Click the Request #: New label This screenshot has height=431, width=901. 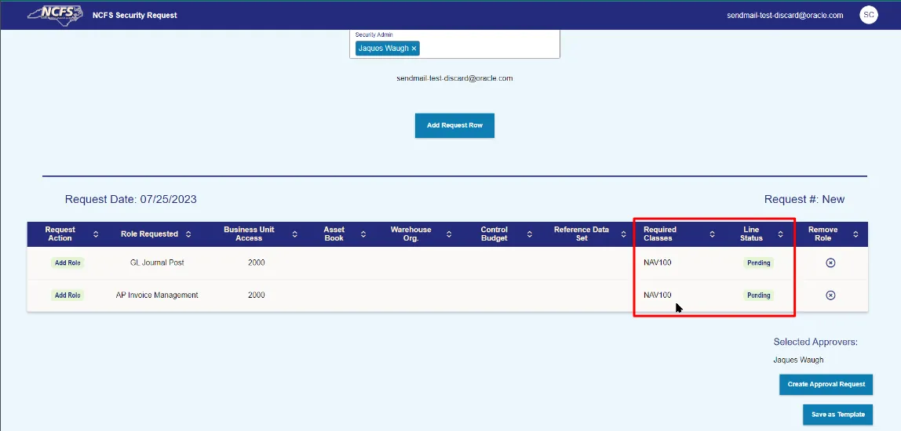804,200
